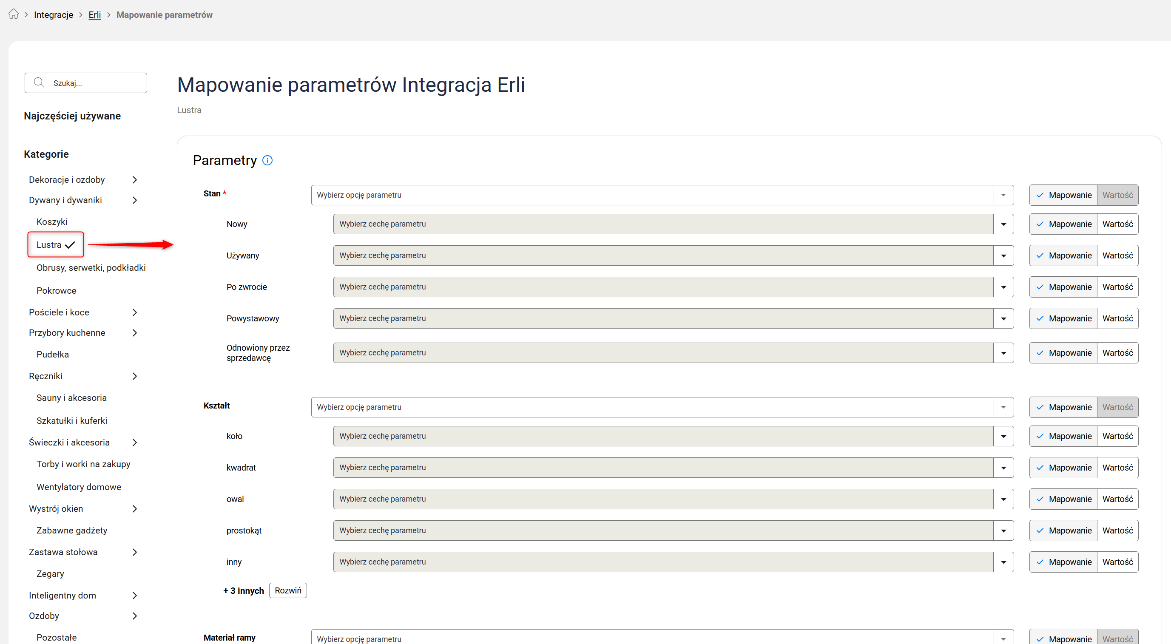Click Rozwiń button to show more shapes
This screenshot has width=1171, height=644.
pos(288,591)
